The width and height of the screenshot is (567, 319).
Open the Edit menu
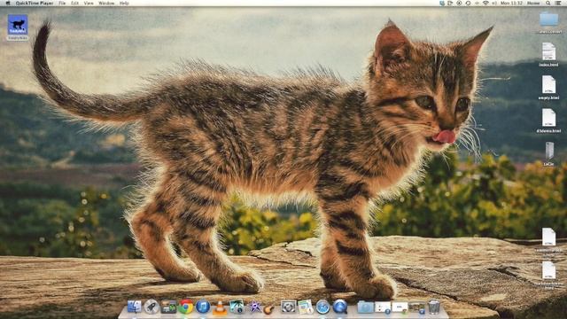point(74,3)
